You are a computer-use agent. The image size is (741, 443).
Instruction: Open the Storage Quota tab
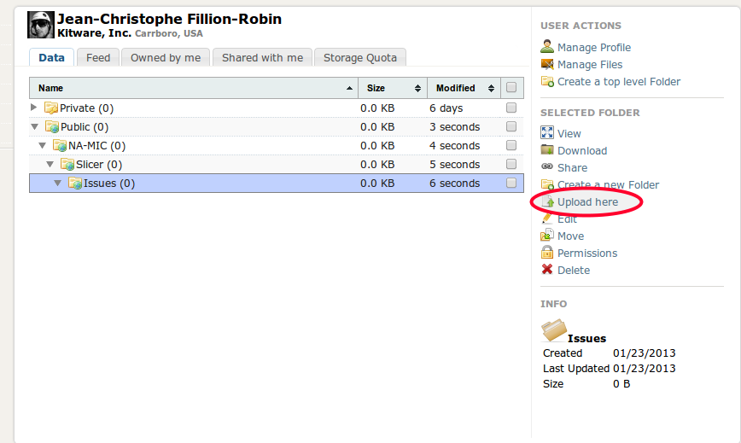(359, 57)
